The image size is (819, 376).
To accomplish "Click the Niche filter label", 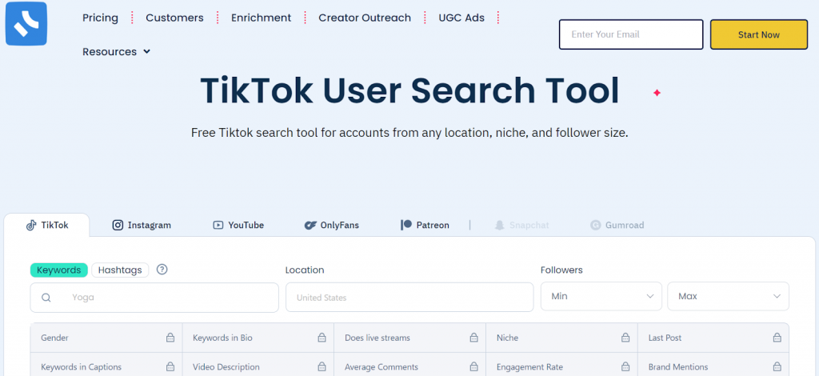I will 507,338.
